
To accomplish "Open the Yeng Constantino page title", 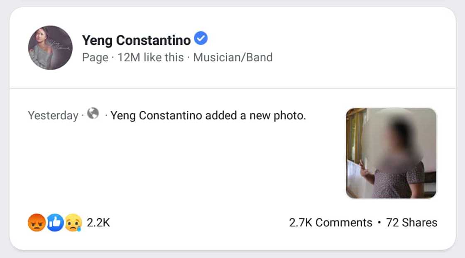I will coord(136,40).
